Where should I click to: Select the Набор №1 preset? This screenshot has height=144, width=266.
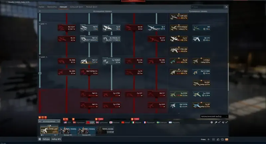56,139
